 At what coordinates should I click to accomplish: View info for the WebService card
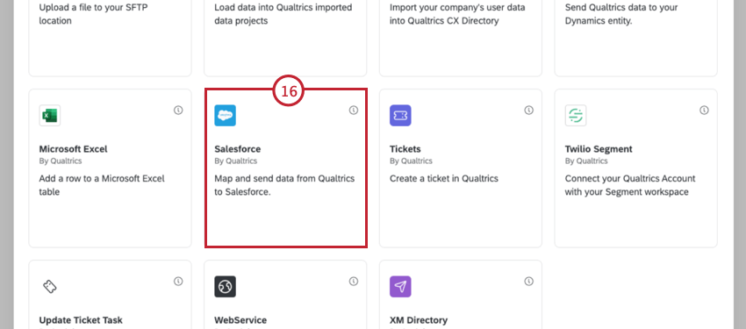pyautogui.click(x=354, y=282)
